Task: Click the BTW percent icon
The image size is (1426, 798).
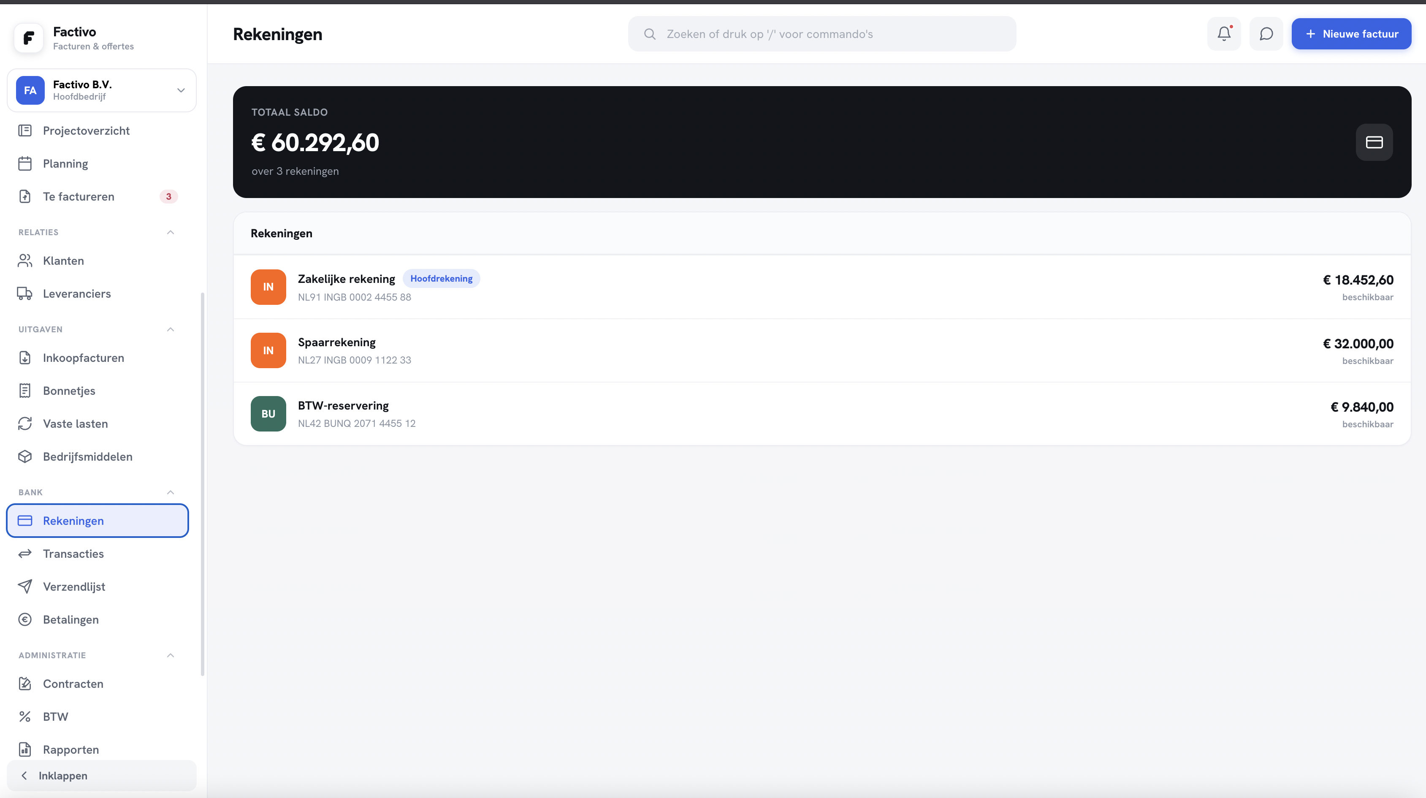Action: click(x=25, y=717)
